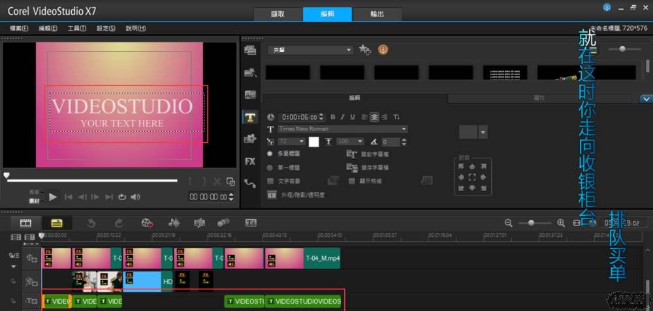
Task: Expand the font size 72 dropdown
Action: 301,141
